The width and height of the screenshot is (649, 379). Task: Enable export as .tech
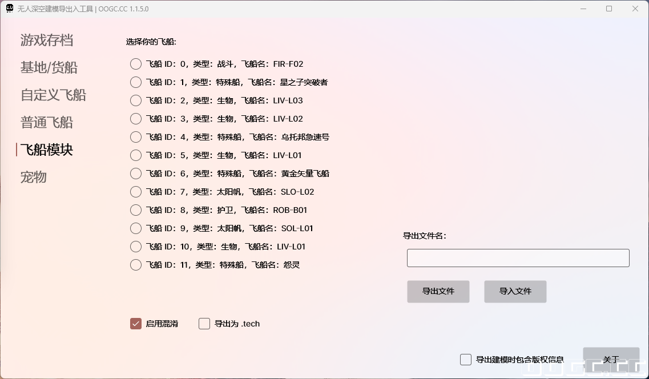pyautogui.click(x=204, y=324)
